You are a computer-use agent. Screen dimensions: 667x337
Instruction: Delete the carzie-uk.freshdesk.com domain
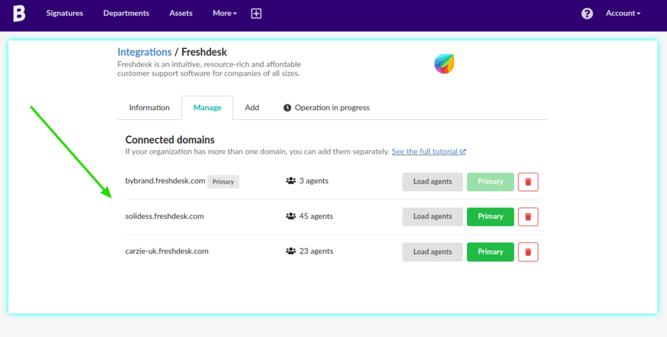pos(528,252)
